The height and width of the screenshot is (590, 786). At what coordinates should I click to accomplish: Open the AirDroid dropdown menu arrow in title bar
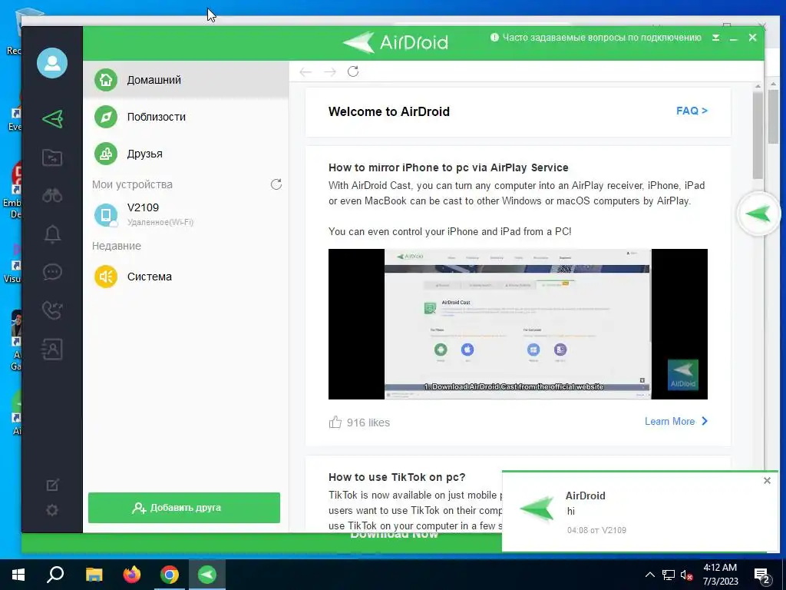[716, 38]
